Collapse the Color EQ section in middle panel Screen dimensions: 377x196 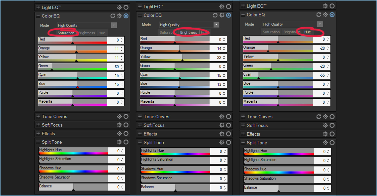140,16
